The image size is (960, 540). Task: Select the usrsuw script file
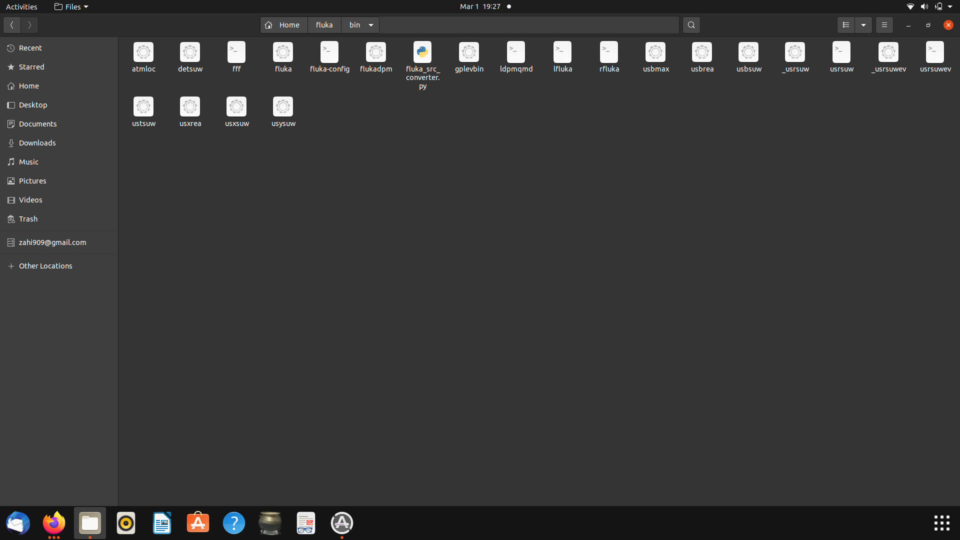pyautogui.click(x=841, y=52)
